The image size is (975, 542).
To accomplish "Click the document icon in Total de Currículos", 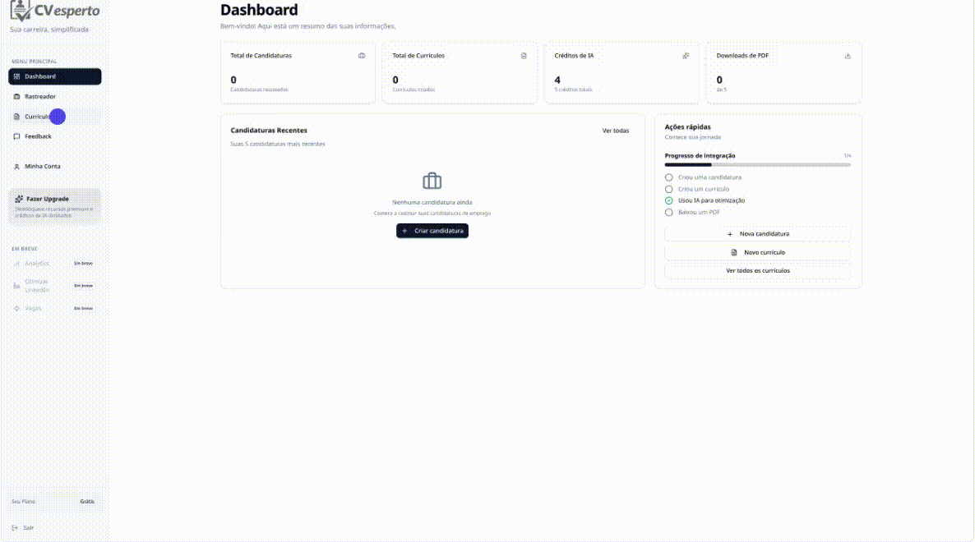I will (524, 56).
